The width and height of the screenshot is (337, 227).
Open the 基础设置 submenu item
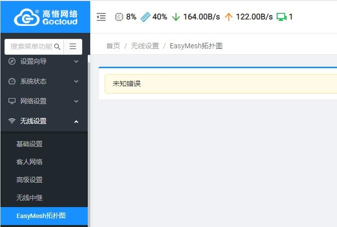coord(29,144)
